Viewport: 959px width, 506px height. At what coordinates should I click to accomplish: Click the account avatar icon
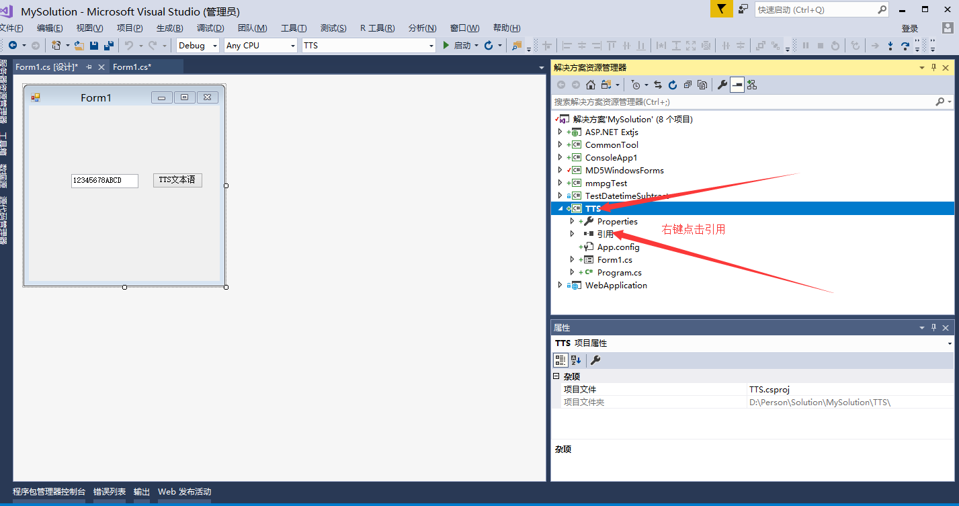click(947, 28)
